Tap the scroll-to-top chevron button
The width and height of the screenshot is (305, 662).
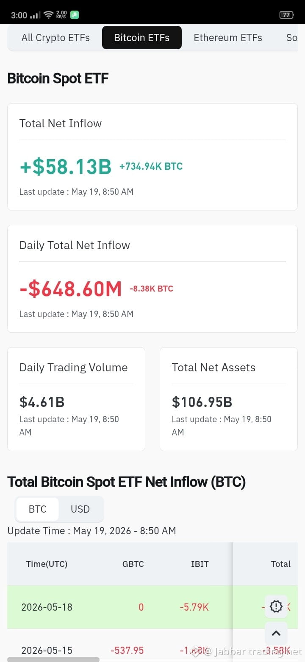276,633
